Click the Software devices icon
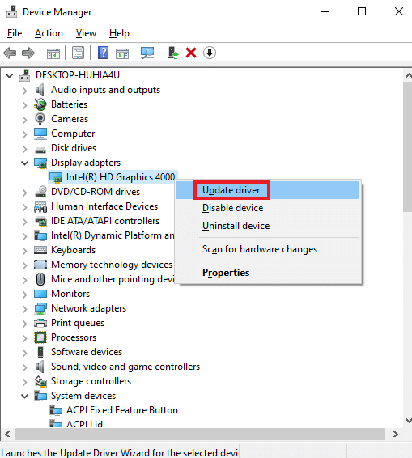The width and height of the screenshot is (412, 458). 40,352
